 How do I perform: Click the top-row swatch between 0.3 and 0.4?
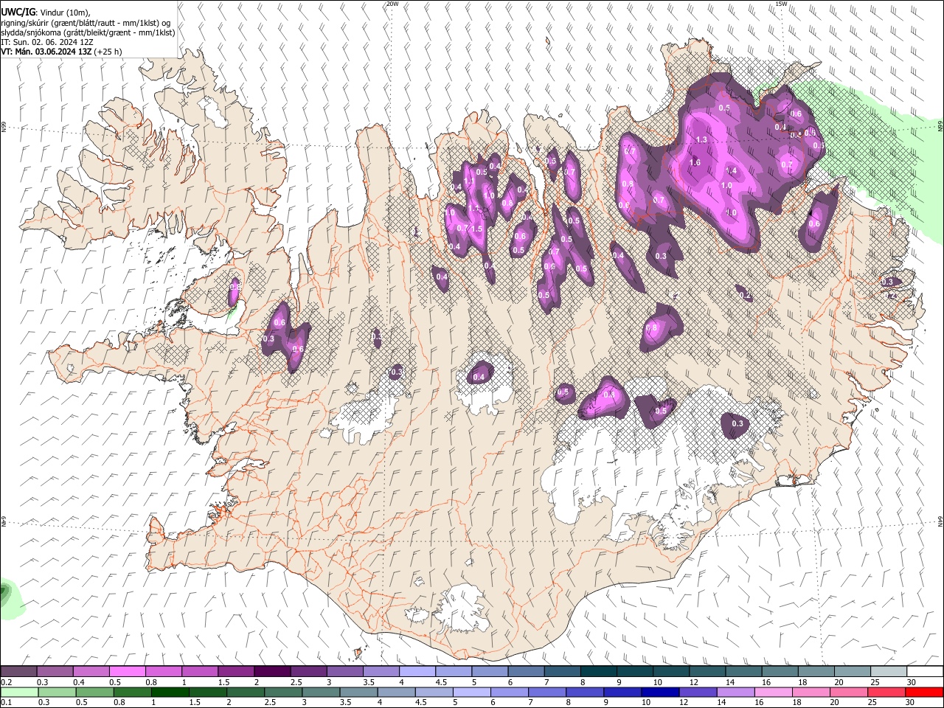coord(55,672)
